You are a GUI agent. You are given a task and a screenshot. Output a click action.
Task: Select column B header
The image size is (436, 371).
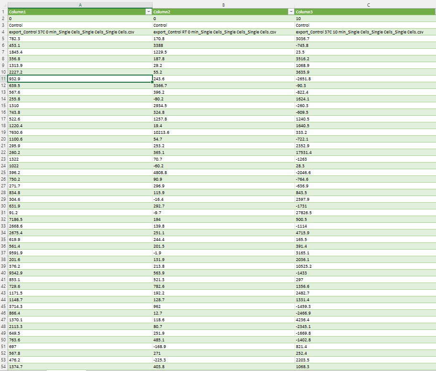(x=223, y=5)
